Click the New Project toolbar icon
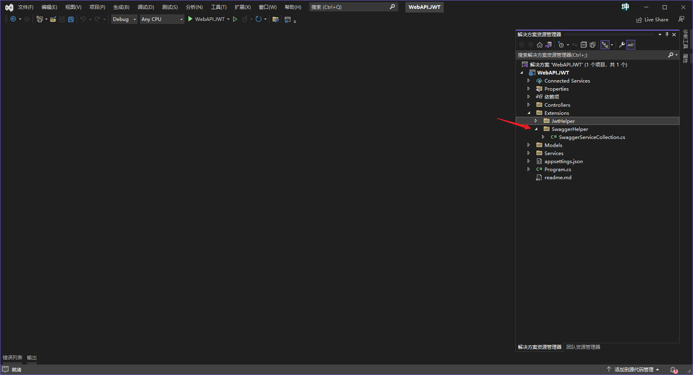 click(40, 19)
